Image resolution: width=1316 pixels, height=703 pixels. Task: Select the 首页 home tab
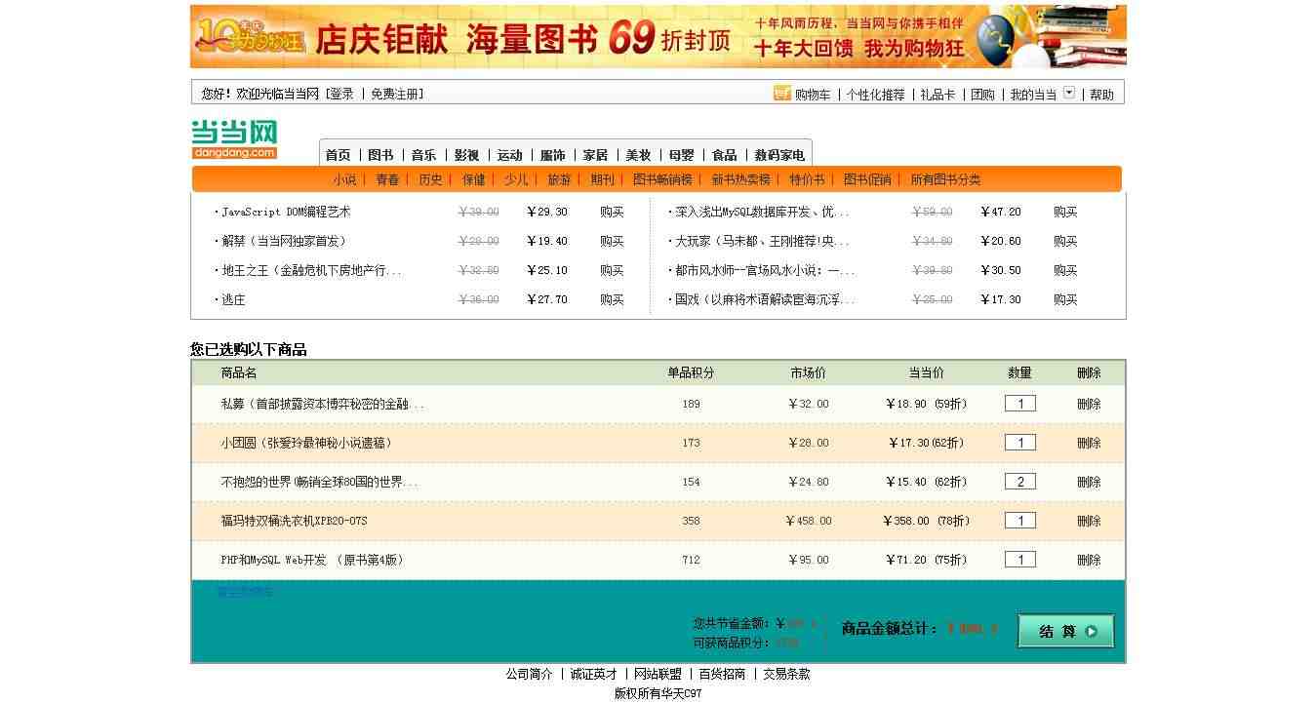click(x=338, y=155)
